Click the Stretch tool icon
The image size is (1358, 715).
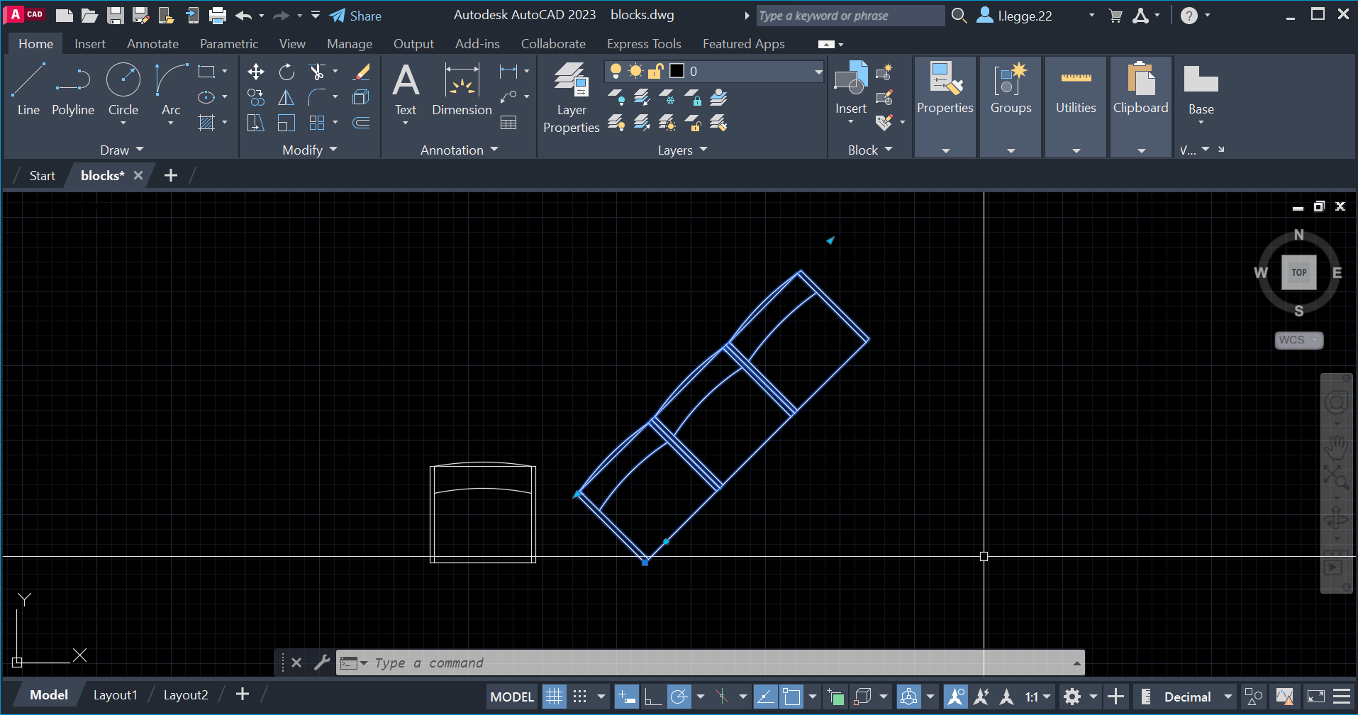(x=255, y=123)
